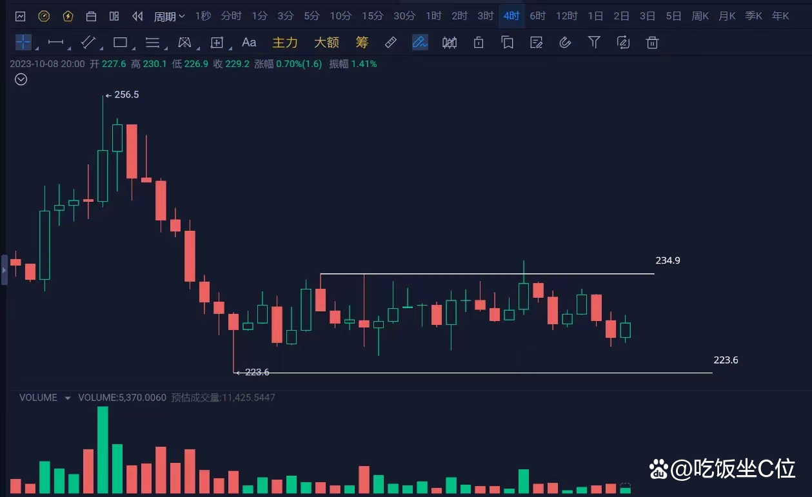Click the 256.5 high price marker

[x=122, y=95]
